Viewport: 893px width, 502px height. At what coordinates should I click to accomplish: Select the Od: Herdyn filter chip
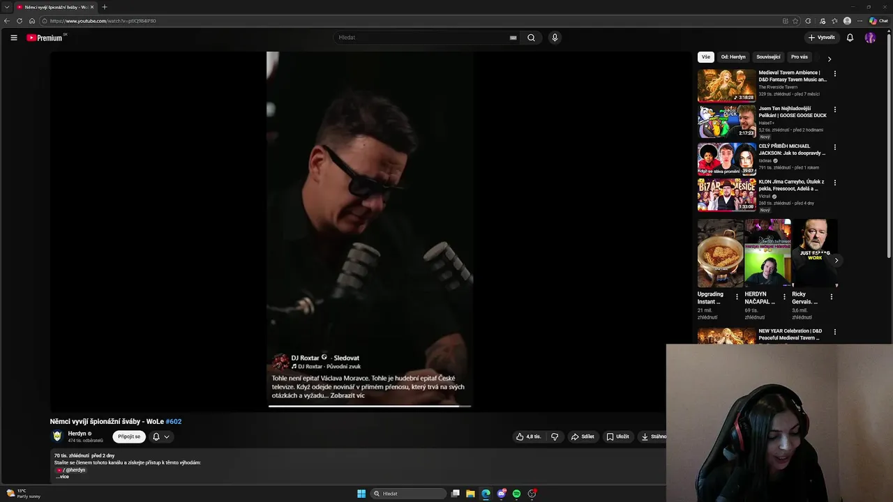733,57
